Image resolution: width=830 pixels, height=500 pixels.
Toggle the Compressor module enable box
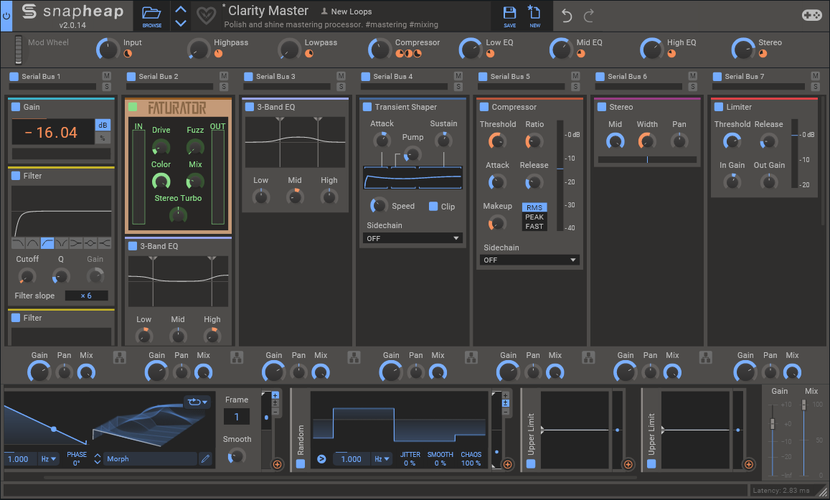pos(484,107)
